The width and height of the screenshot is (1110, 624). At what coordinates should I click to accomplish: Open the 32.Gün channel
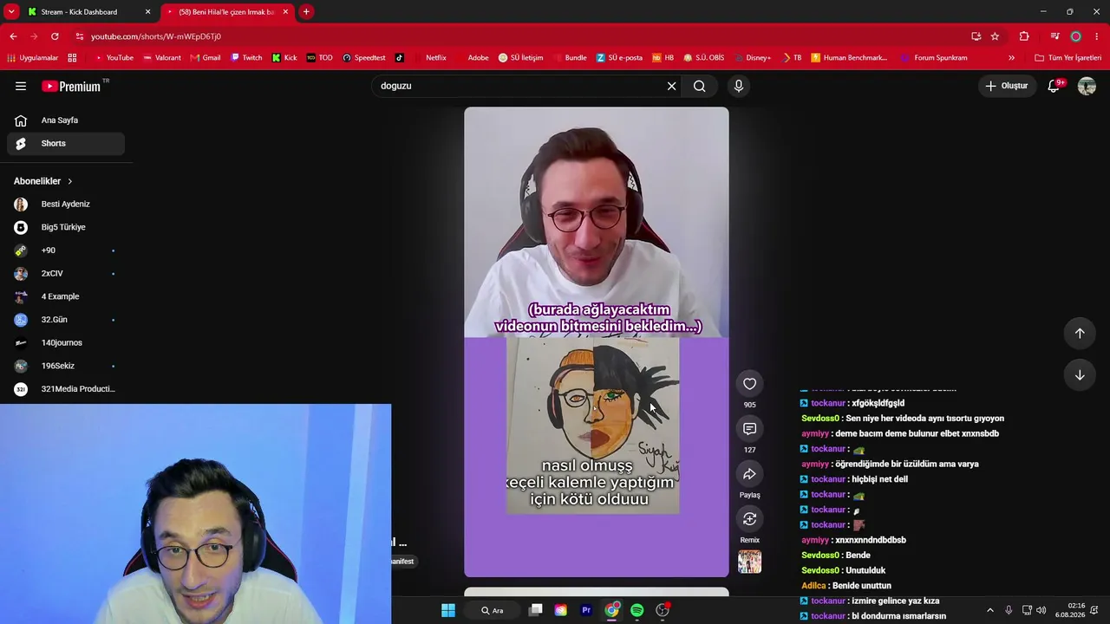point(66,320)
